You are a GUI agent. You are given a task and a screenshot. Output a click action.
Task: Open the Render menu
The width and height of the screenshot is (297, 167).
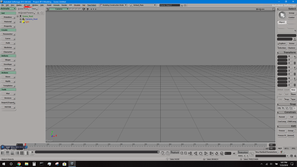coord(64,5)
